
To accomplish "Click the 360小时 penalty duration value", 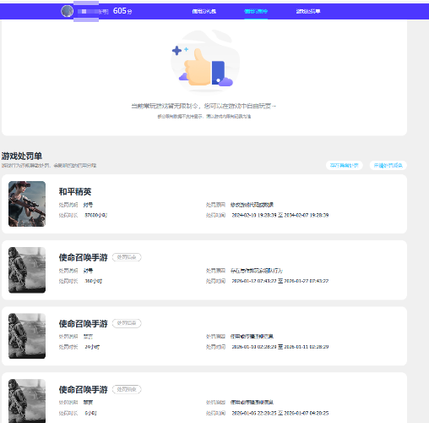I will pos(94,281).
